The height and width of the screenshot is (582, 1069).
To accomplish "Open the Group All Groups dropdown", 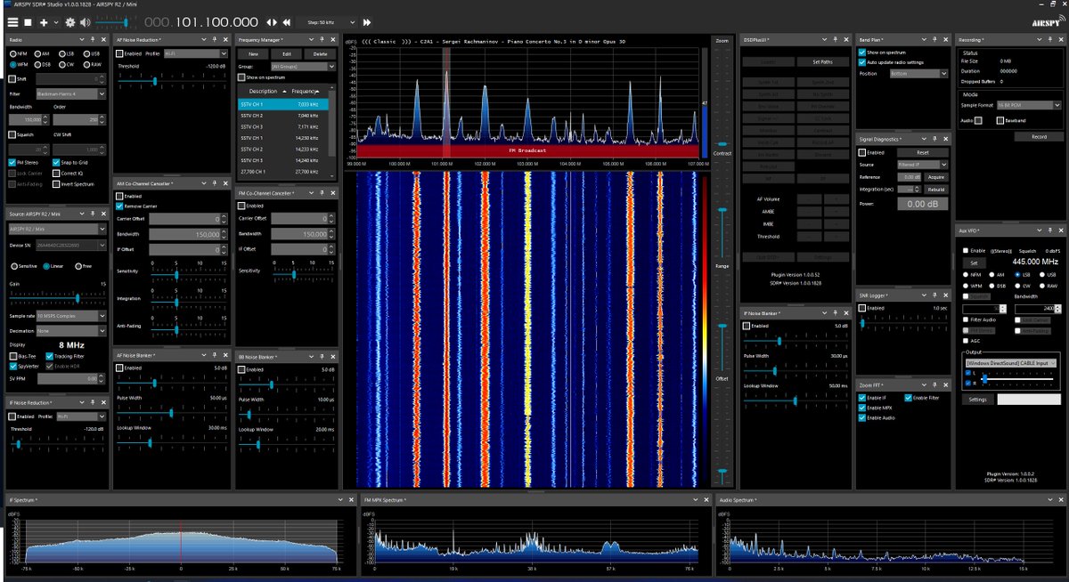I will (x=303, y=66).
